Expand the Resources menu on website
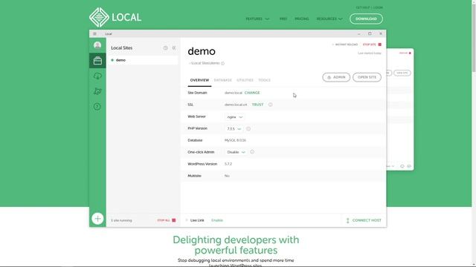This screenshot has width=476, height=267. point(329,19)
